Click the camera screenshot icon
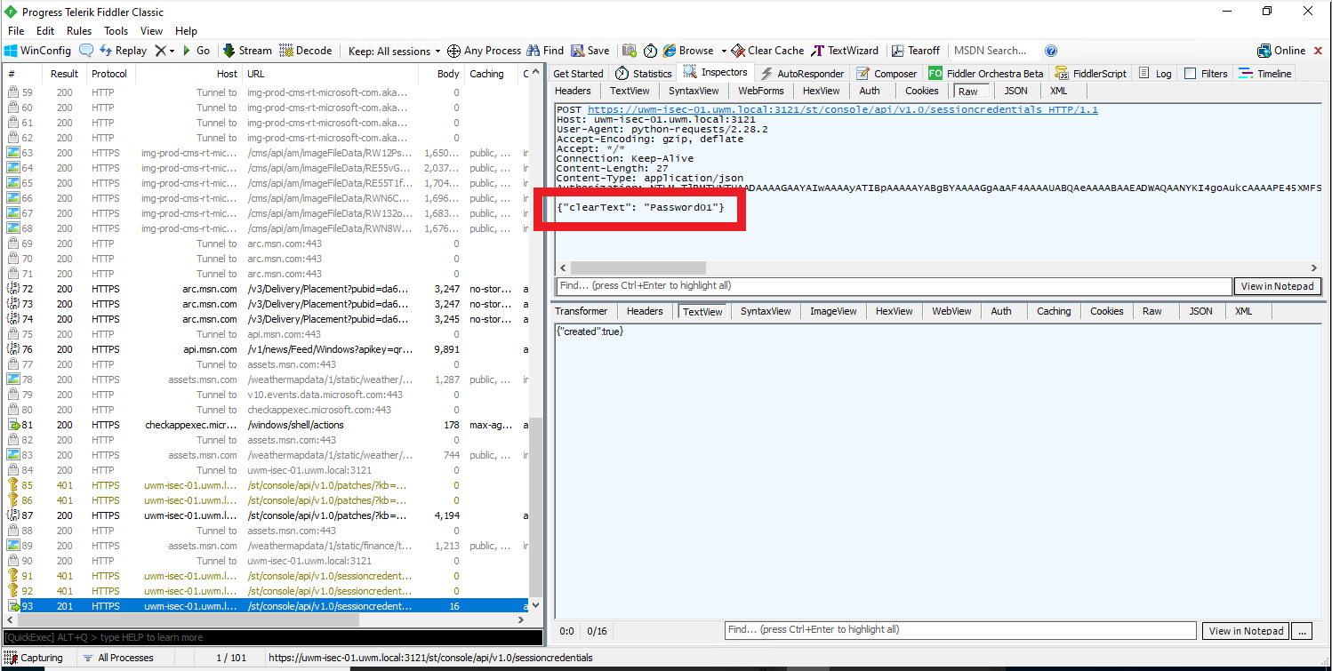 pos(630,50)
